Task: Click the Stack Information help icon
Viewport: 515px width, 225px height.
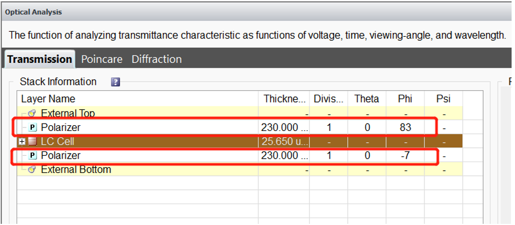Action: 116,82
